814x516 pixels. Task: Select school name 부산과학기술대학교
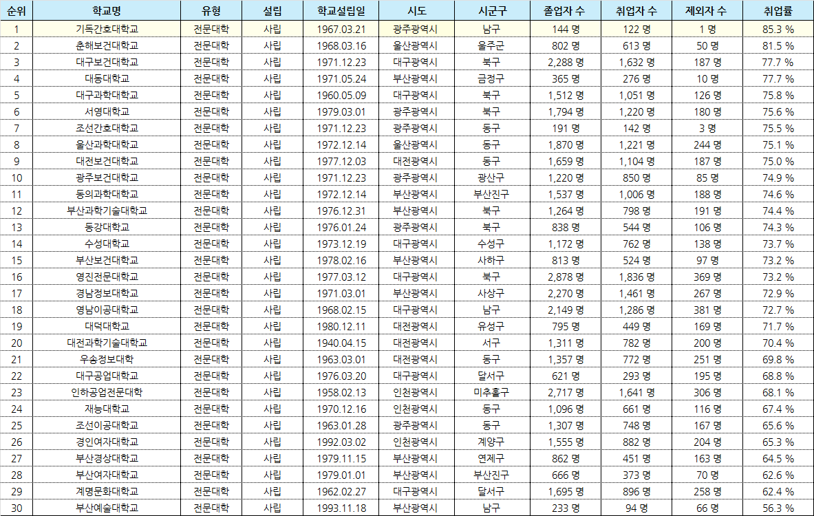[x=107, y=211]
